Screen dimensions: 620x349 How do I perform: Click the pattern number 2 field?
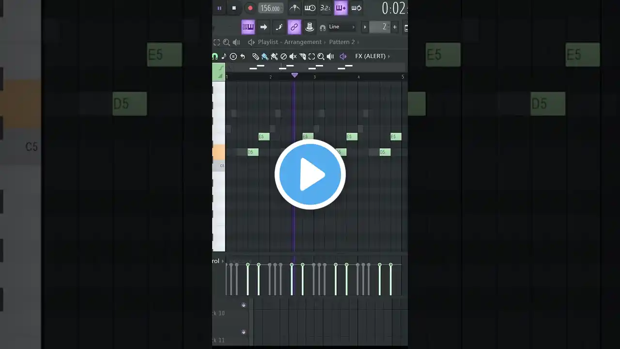click(380, 27)
